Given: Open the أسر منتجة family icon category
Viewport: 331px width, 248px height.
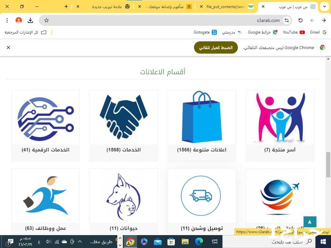Looking at the screenshot, I should pyautogui.click(x=280, y=117).
